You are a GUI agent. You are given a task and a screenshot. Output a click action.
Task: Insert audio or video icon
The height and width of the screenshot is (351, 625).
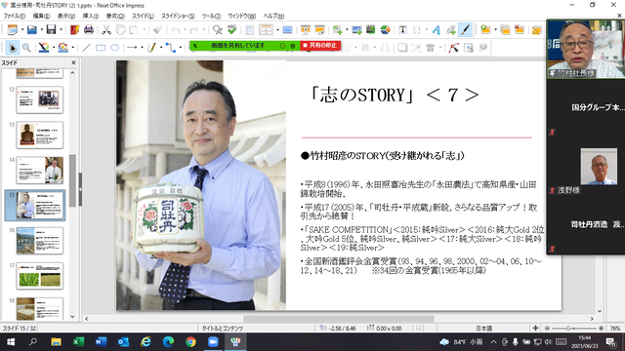pos(371,30)
